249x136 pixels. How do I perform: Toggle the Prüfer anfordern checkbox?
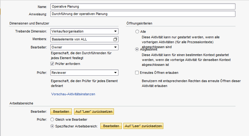tap(52, 64)
